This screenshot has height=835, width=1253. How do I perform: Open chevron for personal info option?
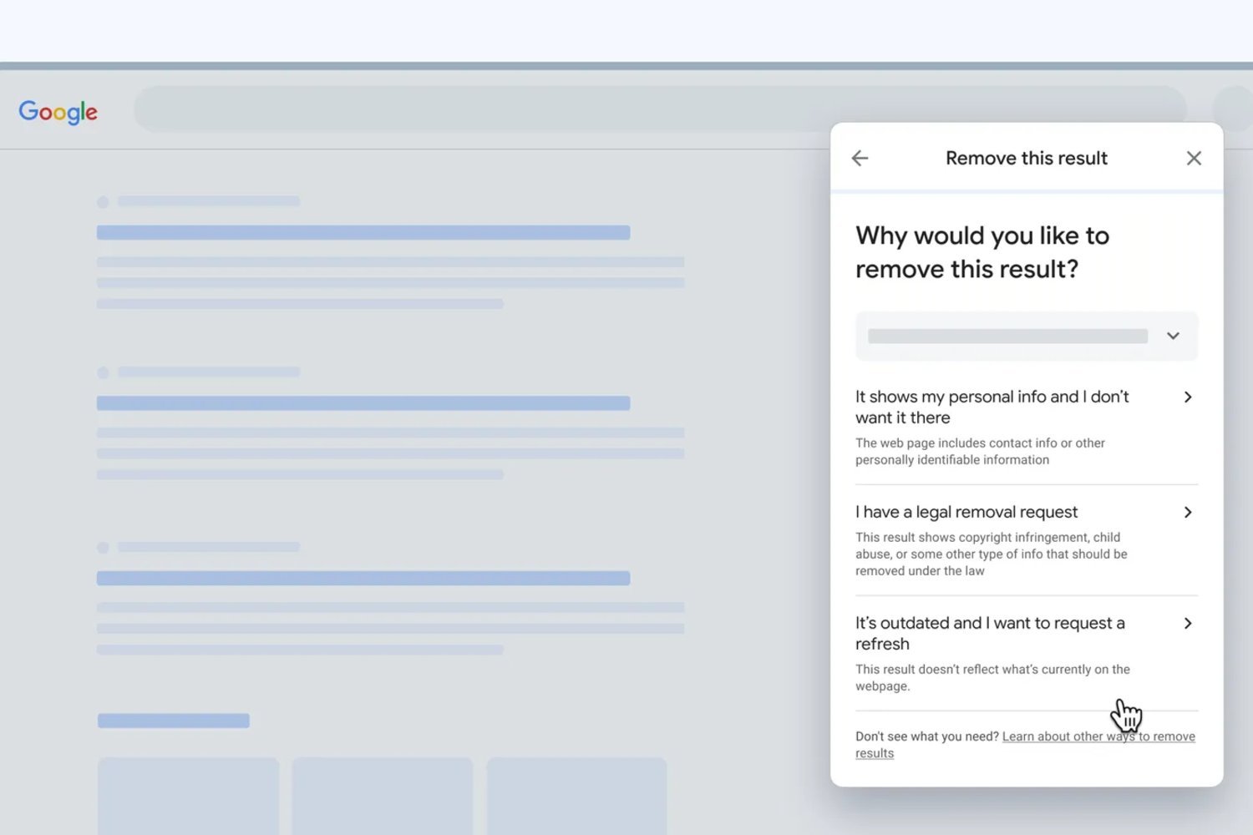click(x=1188, y=397)
